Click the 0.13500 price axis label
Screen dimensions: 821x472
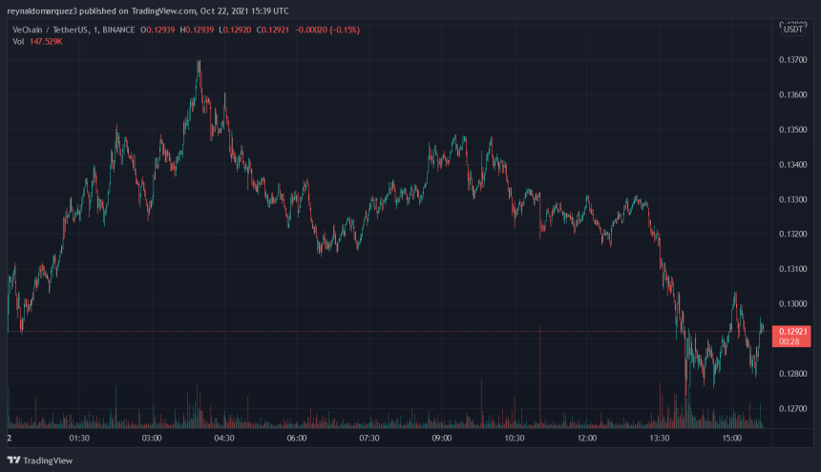coord(792,130)
